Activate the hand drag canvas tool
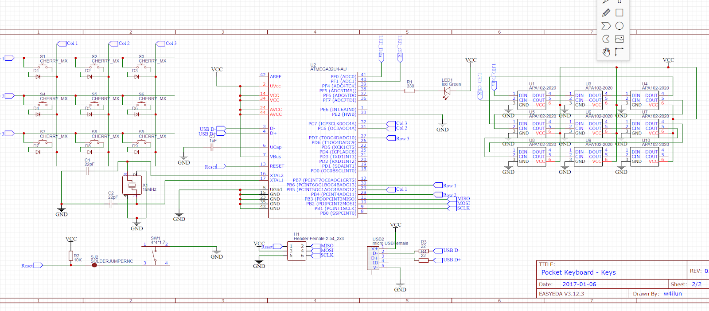This screenshot has width=709, height=311. tap(606, 52)
